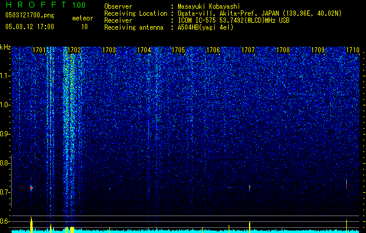The height and width of the screenshot is (233, 366).
Task: Click the 0.8 frequency axis label
Action: 5,163
